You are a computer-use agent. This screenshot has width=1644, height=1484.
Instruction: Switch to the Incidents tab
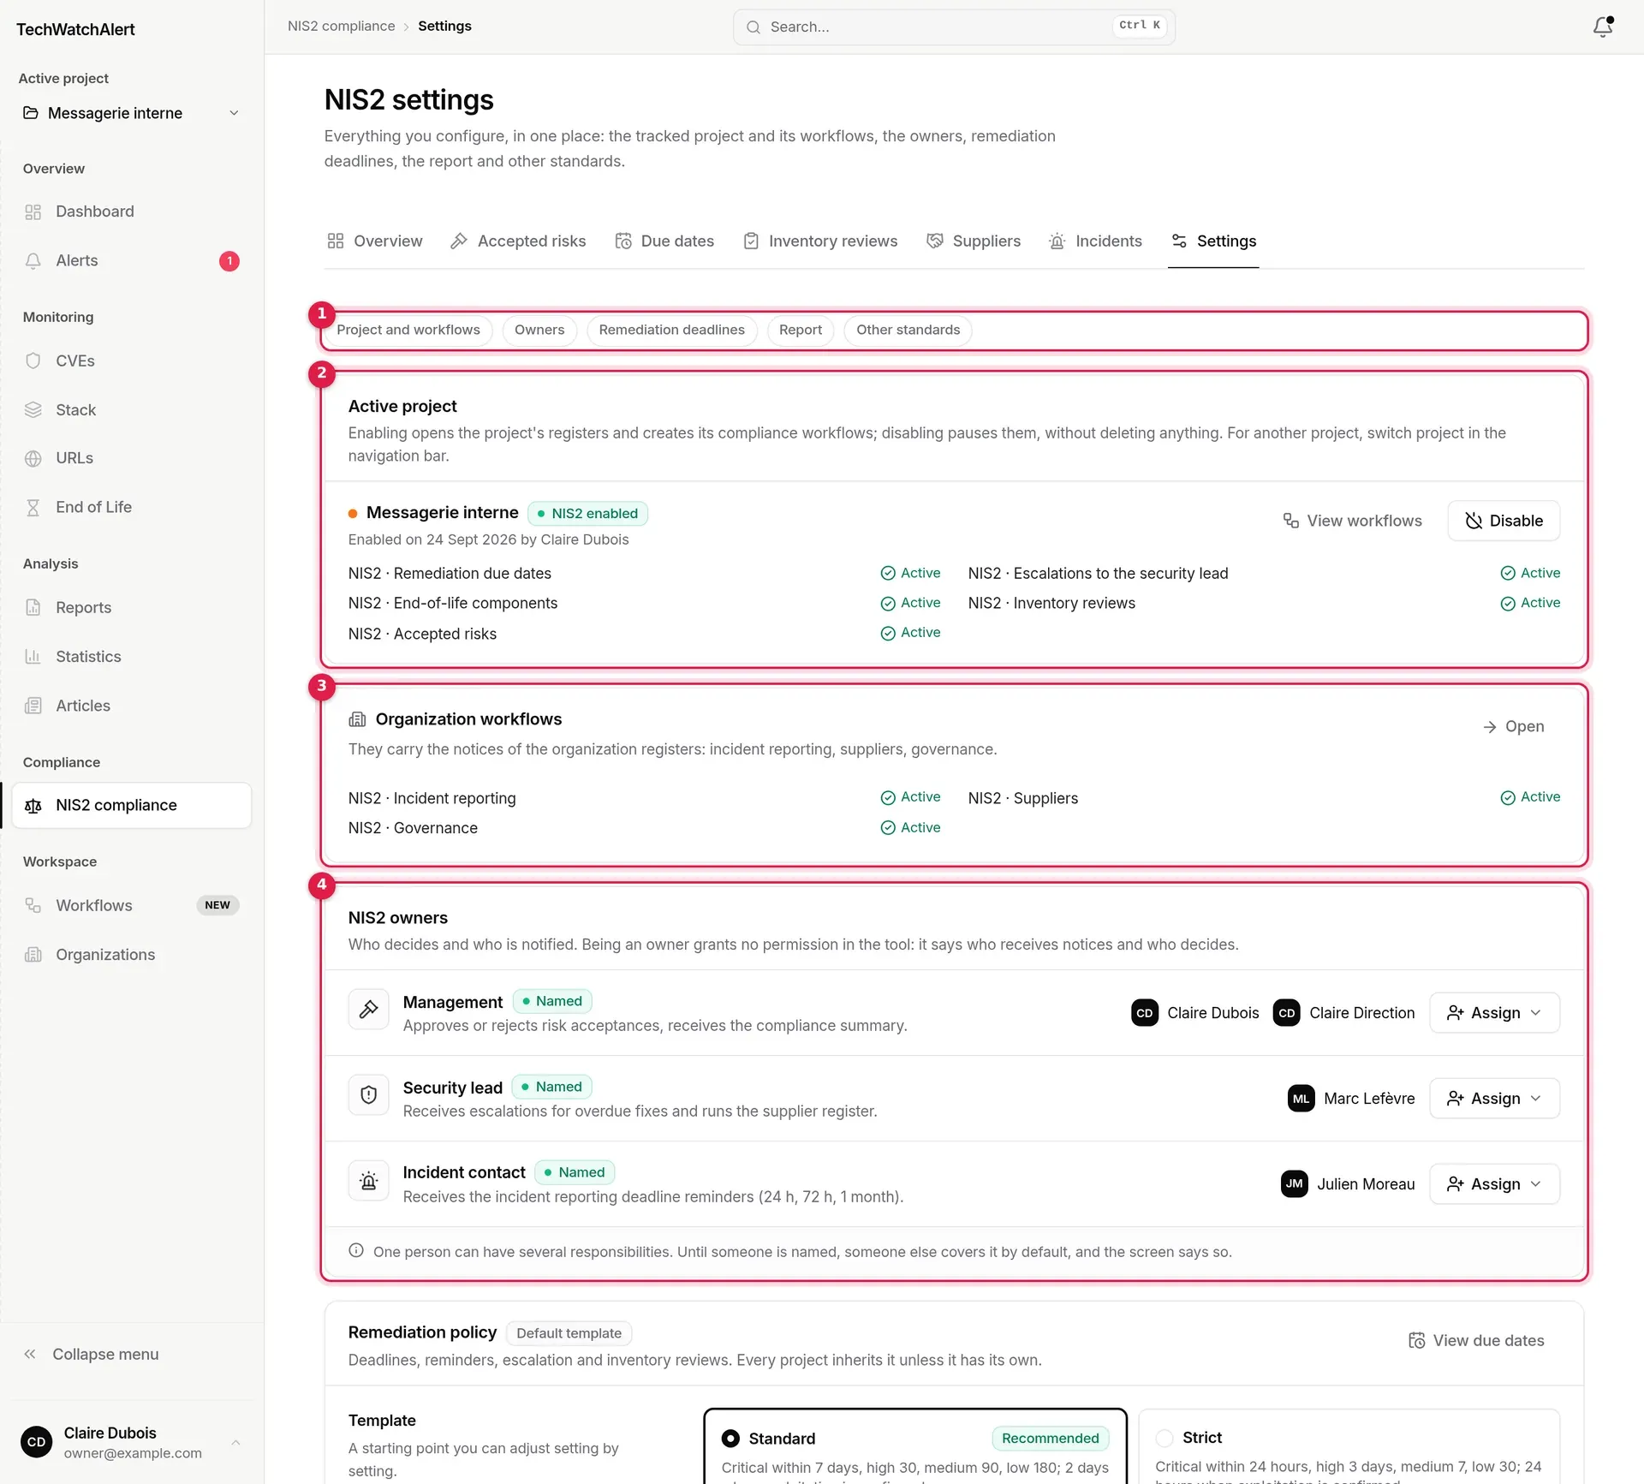coord(1095,241)
